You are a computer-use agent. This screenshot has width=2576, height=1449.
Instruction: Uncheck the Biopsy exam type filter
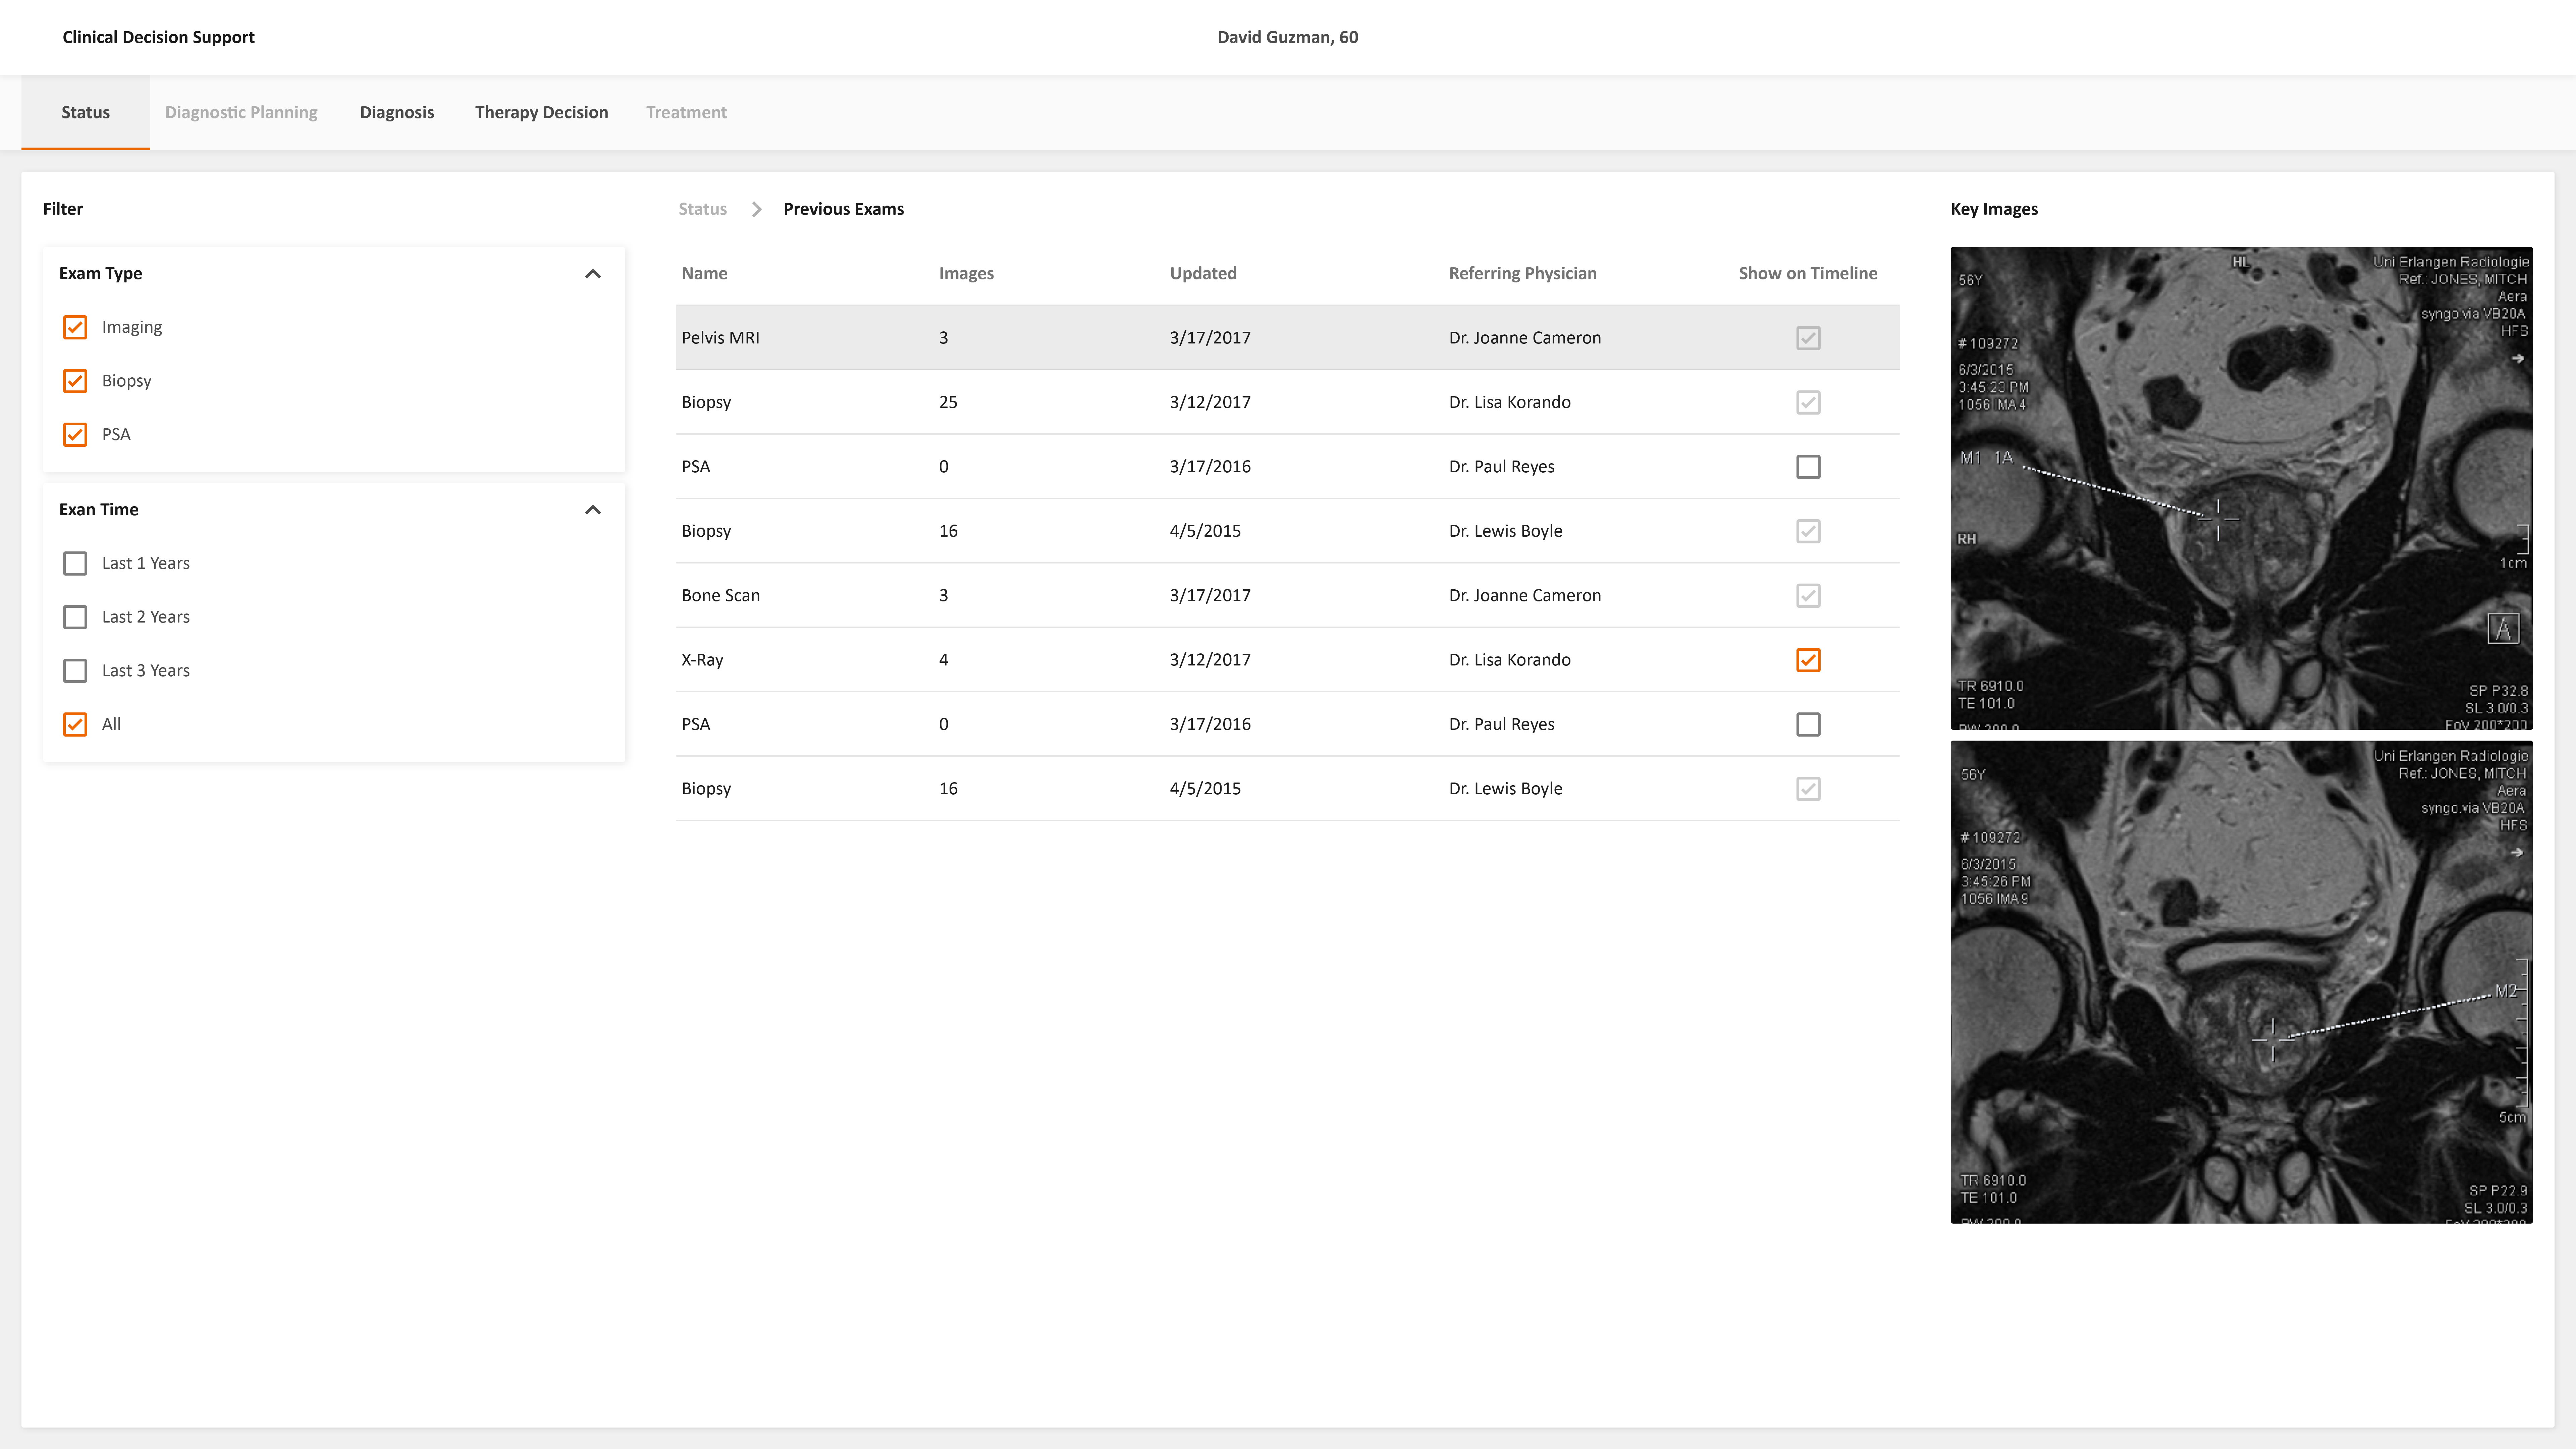pyautogui.click(x=75, y=381)
